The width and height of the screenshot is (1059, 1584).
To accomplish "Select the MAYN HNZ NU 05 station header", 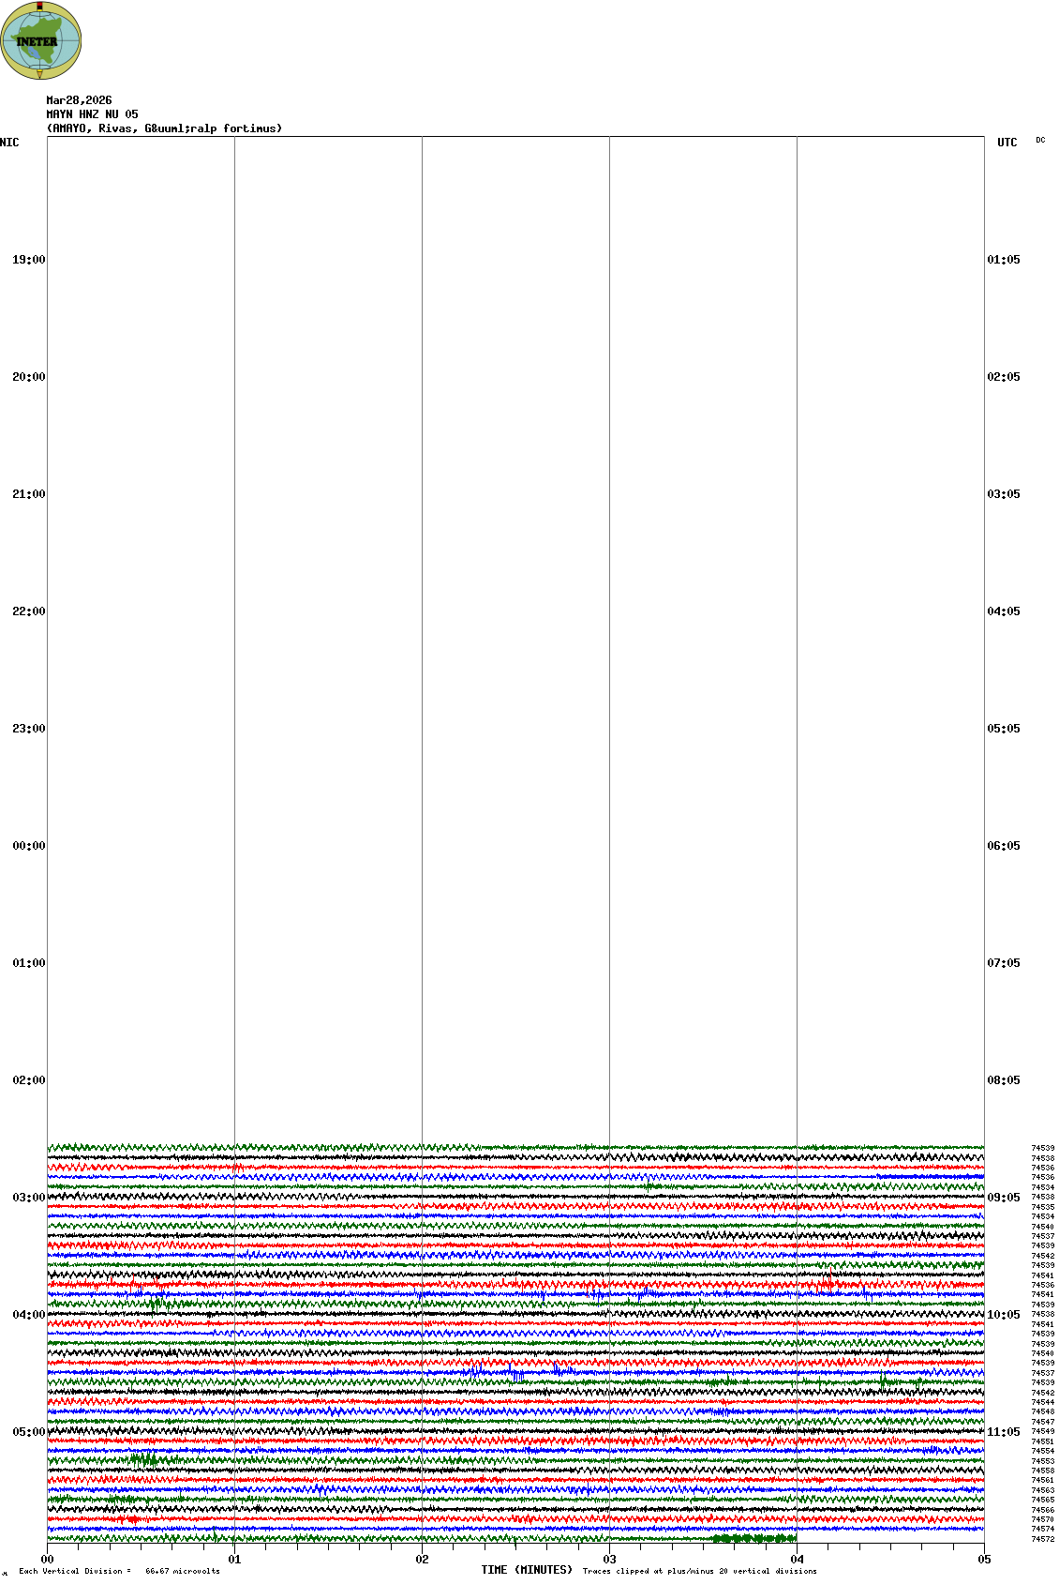I will coord(92,114).
